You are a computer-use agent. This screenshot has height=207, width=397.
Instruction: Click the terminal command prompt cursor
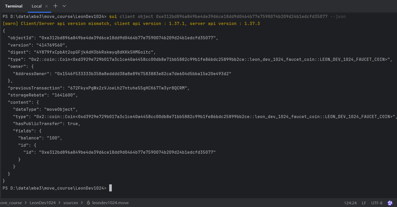110,188
